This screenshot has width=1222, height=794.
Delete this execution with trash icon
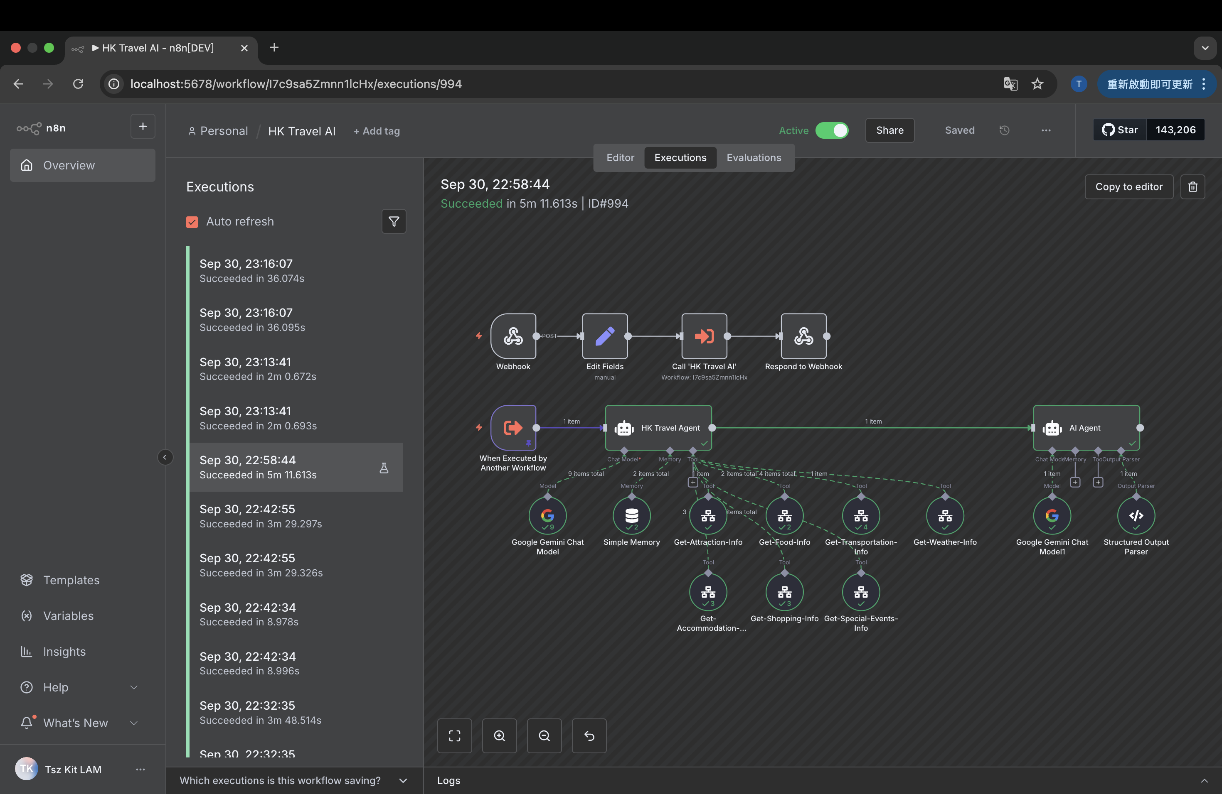tap(1193, 187)
